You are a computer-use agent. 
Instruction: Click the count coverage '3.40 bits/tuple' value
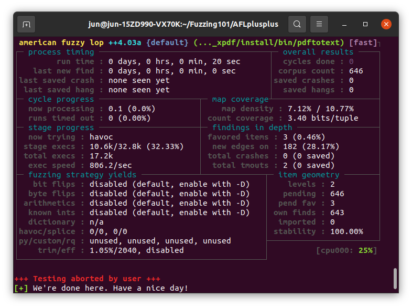tap(323, 119)
